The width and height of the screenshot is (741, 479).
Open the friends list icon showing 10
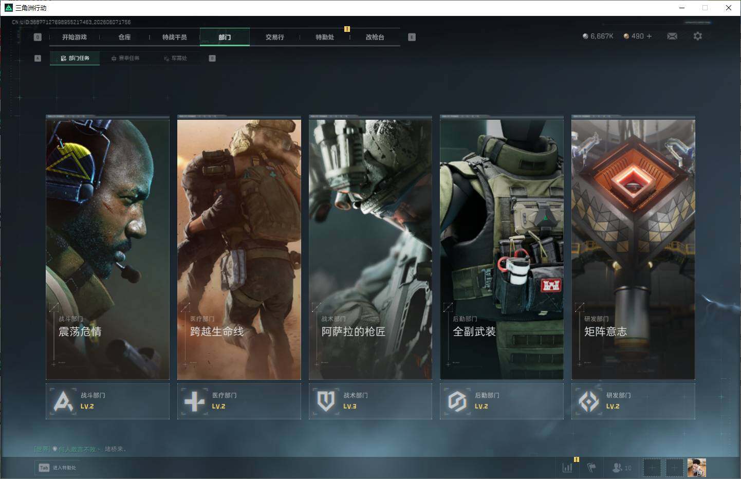pyautogui.click(x=622, y=468)
